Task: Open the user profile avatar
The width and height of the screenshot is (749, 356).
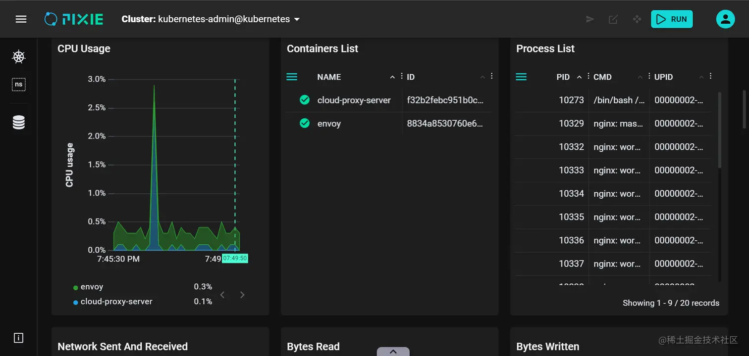Action: [x=725, y=19]
